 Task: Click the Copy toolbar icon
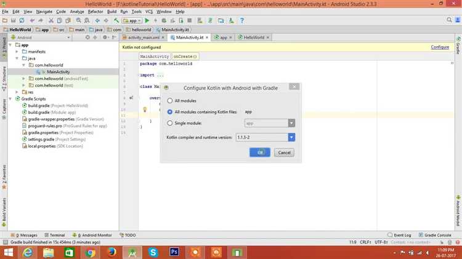coord(60,20)
